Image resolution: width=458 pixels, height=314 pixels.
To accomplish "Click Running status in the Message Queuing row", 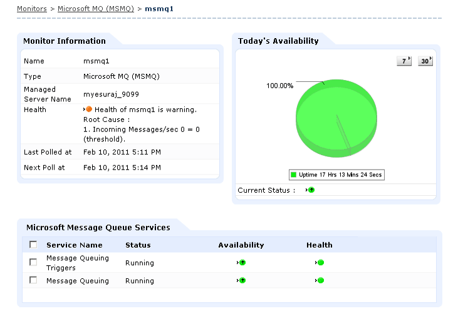I will coord(140,281).
